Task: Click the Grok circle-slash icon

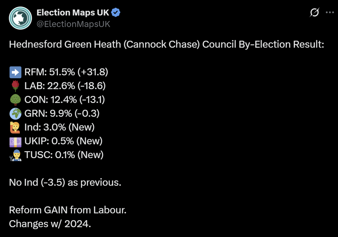Action: pyautogui.click(x=314, y=13)
